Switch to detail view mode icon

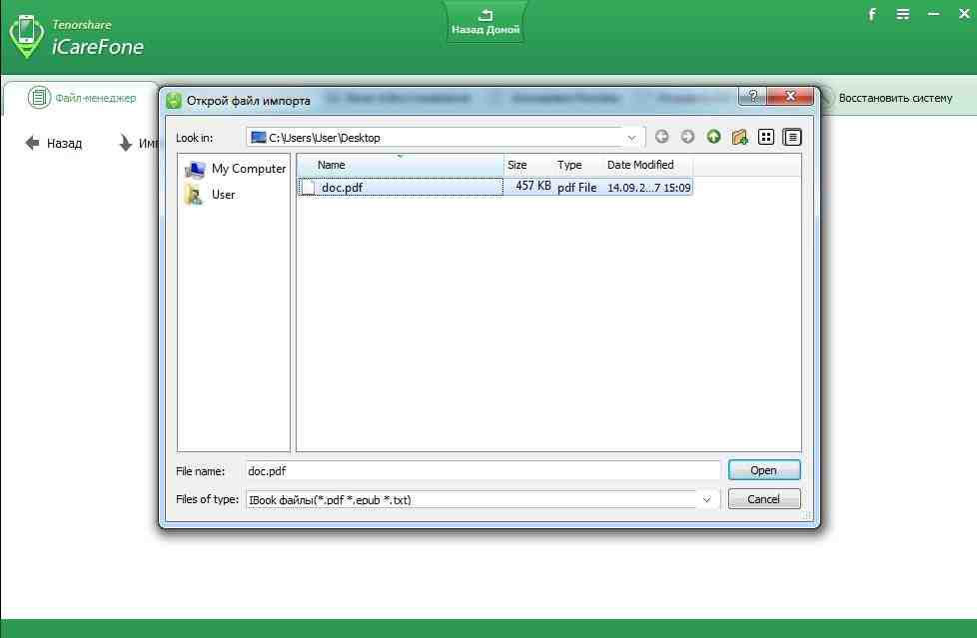click(x=792, y=137)
